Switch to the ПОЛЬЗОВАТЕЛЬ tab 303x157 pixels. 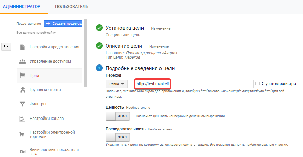(72, 7)
